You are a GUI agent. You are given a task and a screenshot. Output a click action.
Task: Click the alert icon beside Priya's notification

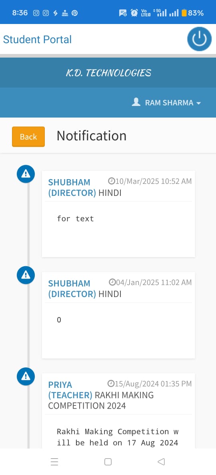[26, 376]
